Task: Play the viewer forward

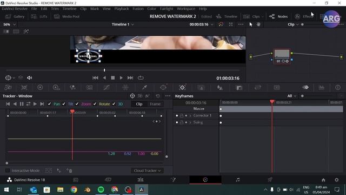Action: point(121,78)
